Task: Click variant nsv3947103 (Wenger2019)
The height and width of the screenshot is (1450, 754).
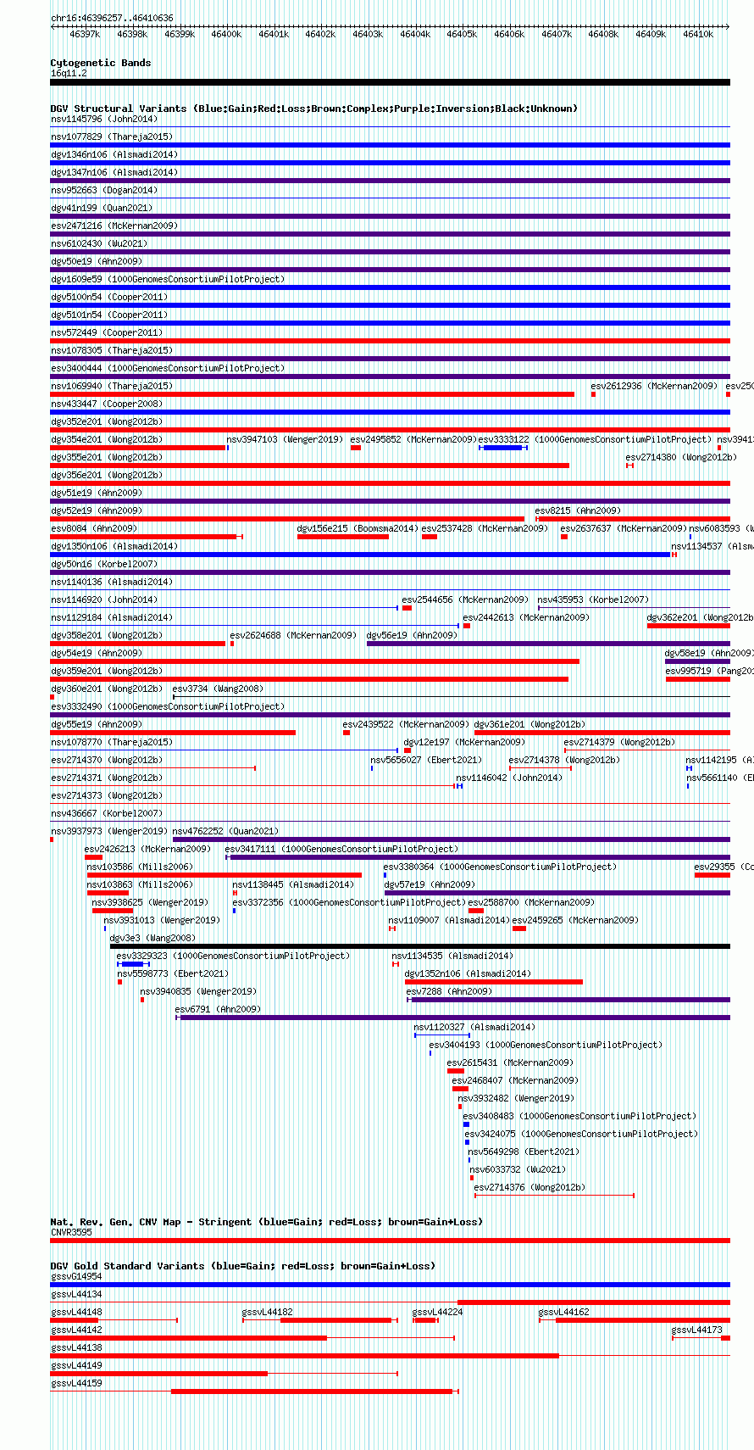Action: (x=285, y=439)
